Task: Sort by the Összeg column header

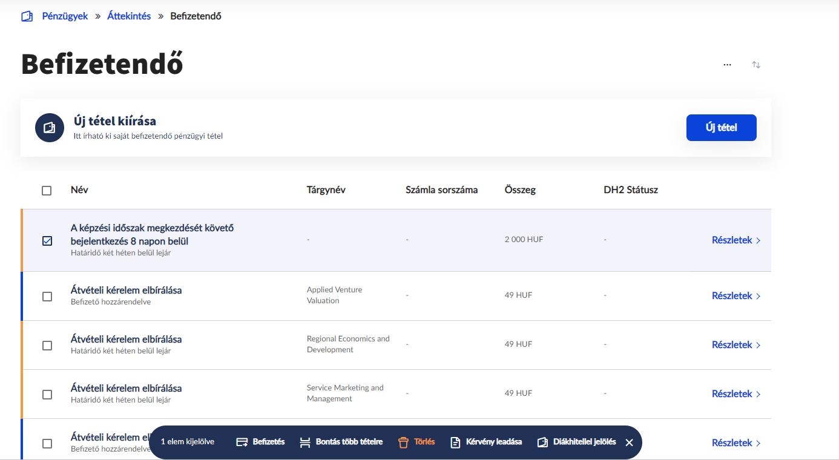Action: coord(520,190)
